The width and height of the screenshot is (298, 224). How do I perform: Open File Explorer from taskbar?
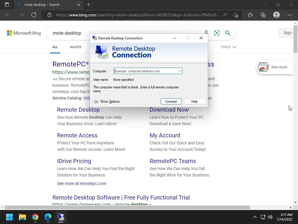[22, 217]
